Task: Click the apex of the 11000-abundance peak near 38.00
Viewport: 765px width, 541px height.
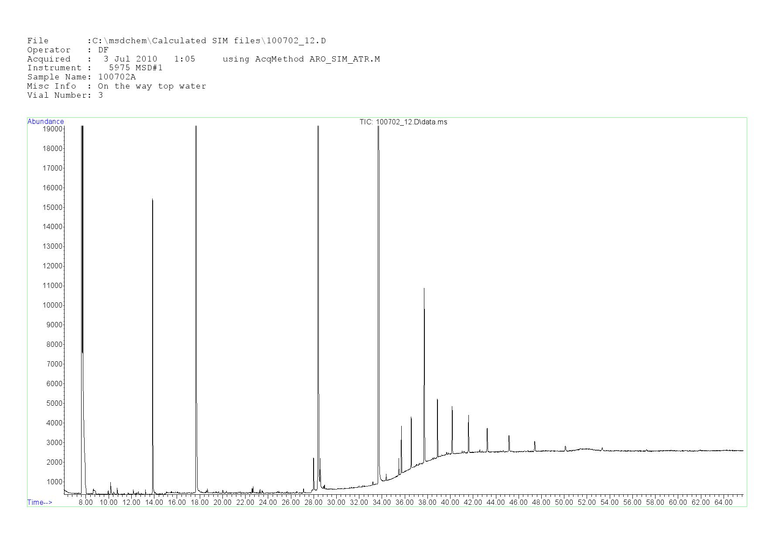Action: (x=424, y=289)
